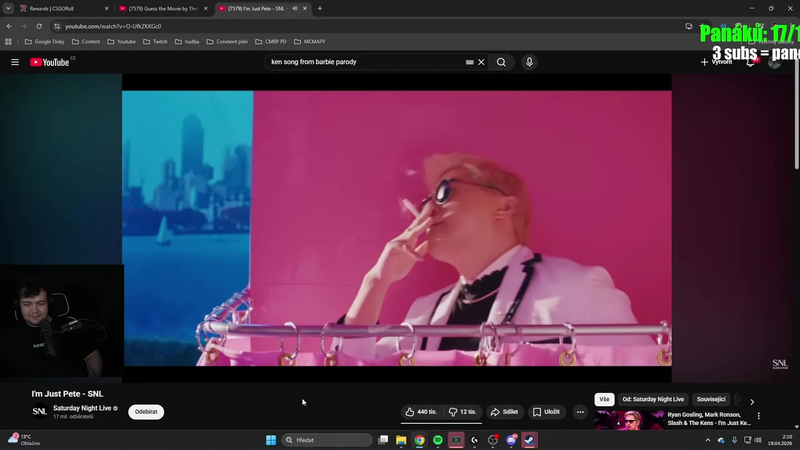The height and width of the screenshot is (450, 800).
Task: Go to the YouTube home logo
Action: click(x=50, y=62)
